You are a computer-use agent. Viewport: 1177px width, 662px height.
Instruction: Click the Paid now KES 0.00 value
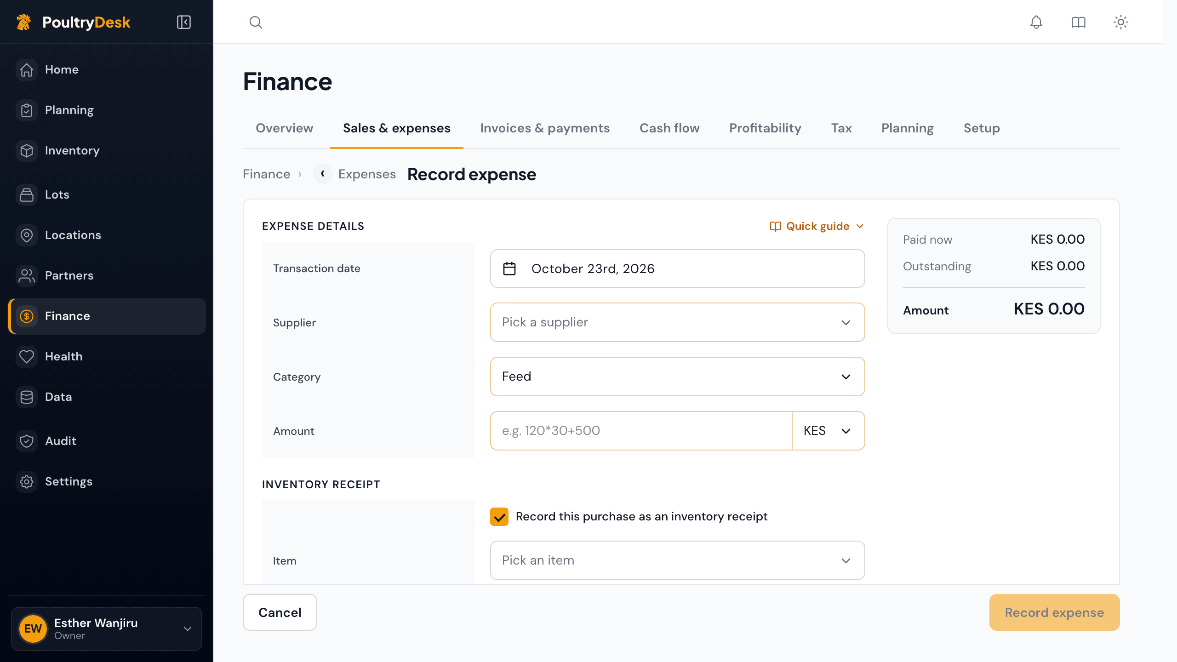[1057, 240]
